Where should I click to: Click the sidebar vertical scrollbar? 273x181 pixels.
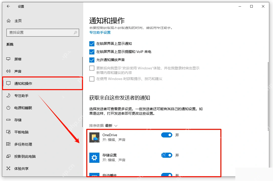82,92
